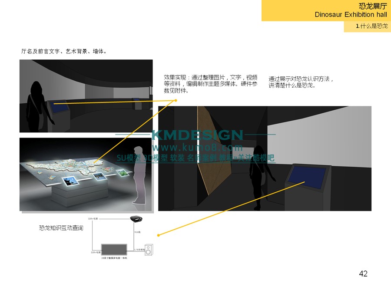Select the 恐龙知识互动查询 label

(61, 227)
